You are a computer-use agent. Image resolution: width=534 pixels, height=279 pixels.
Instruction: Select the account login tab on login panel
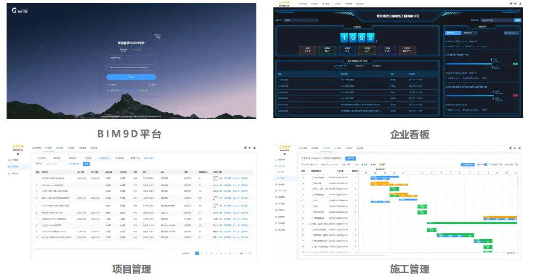(123, 50)
